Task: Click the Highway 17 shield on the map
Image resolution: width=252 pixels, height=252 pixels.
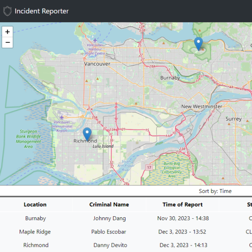Action: 149,167
